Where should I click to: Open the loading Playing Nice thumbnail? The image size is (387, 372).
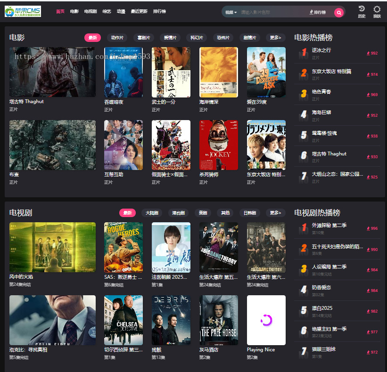pyautogui.click(x=266, y=320)
